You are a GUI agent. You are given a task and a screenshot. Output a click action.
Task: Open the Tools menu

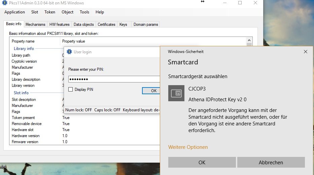[x=84, y=12]
